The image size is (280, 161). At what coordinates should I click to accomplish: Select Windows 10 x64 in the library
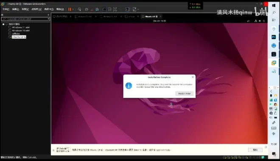click(x=21, y=30)
